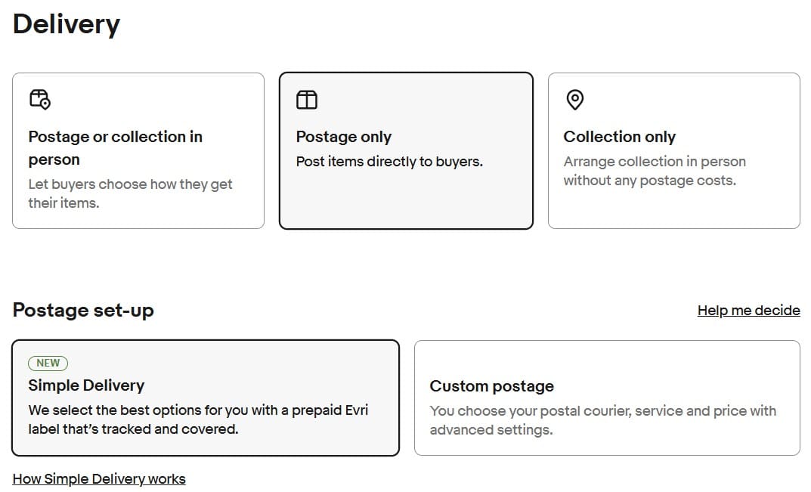Click the Postage set-up heading
Screen dimensions: 811x492
(x=83, y=311)
